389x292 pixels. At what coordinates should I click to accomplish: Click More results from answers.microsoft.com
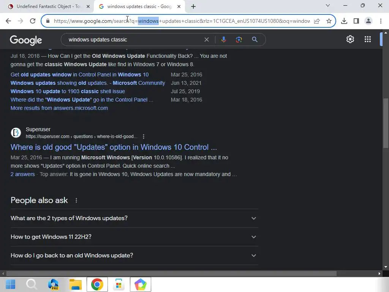pyautogui.click(x=59, y=108)
